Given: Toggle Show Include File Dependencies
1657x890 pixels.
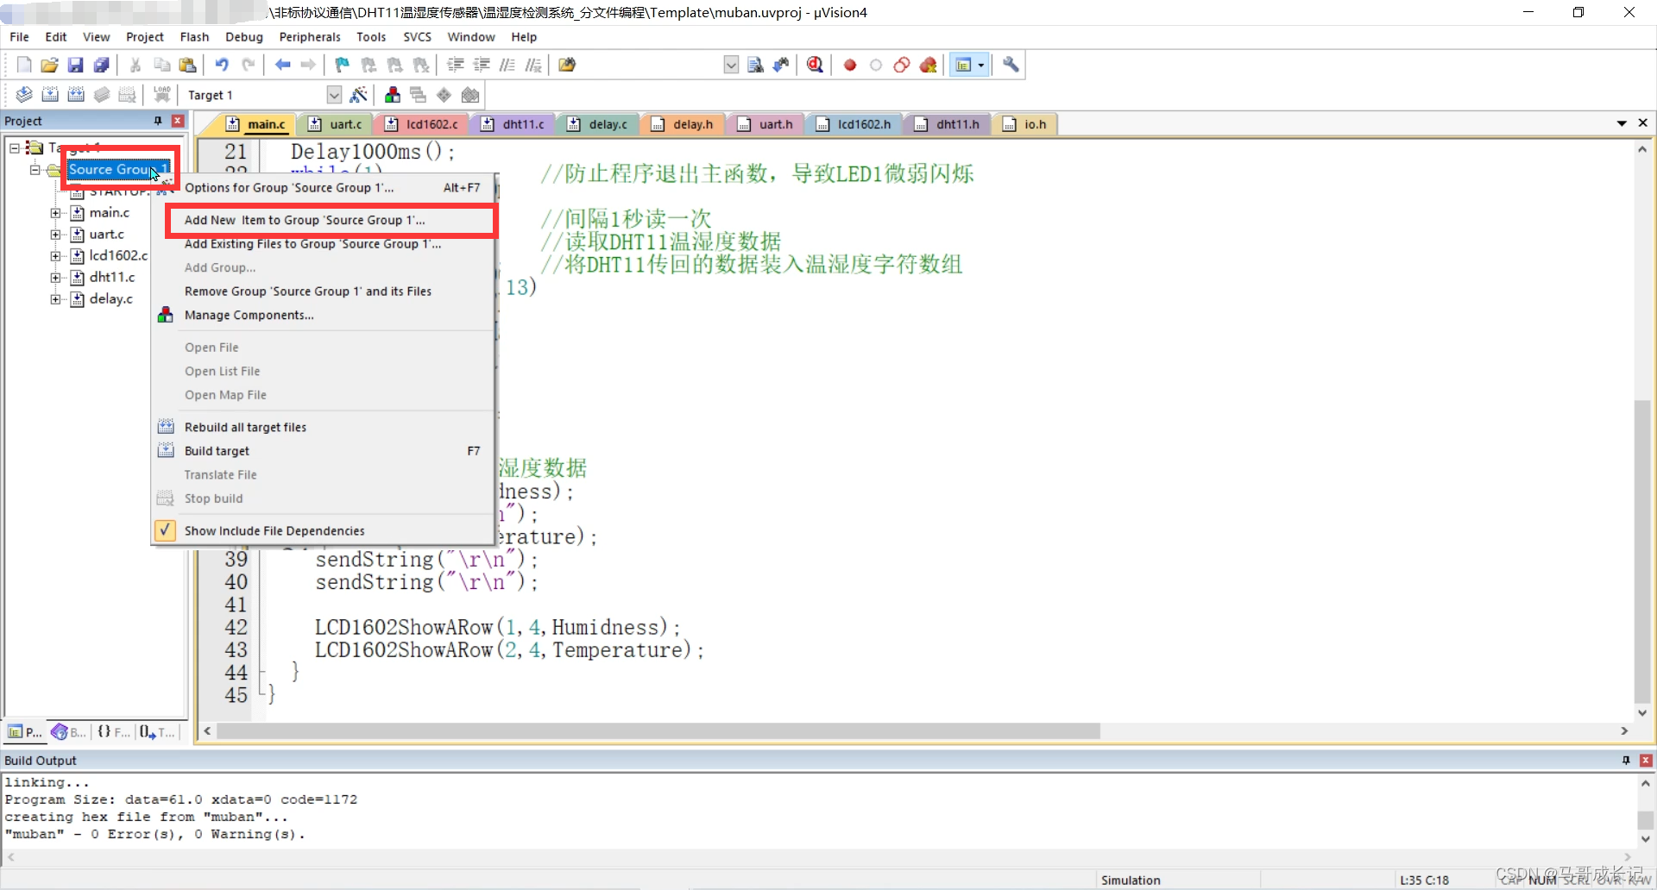Looking at the screenshot, I should point(274,531).
